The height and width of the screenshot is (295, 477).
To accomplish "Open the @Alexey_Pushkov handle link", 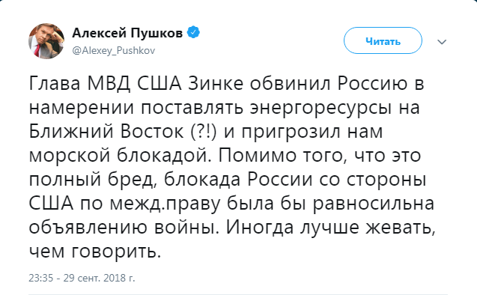I will (x=114, y=50).
